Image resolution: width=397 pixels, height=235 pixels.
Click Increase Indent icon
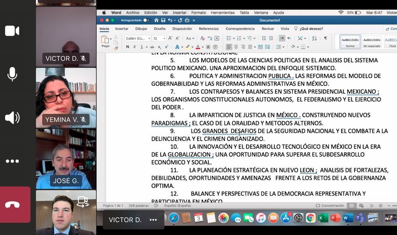(x=271, y=38)
